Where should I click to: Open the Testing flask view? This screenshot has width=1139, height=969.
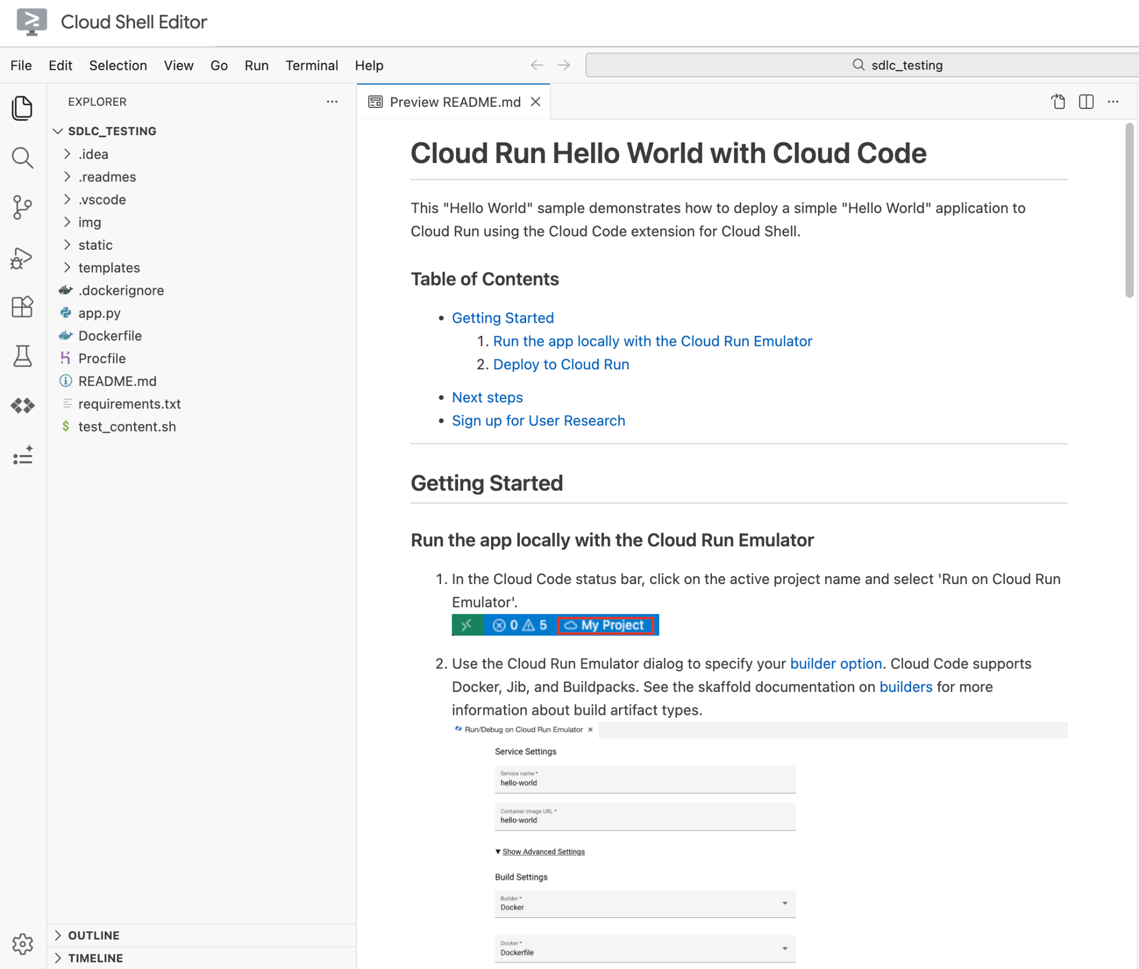click(x=22, y=356)
